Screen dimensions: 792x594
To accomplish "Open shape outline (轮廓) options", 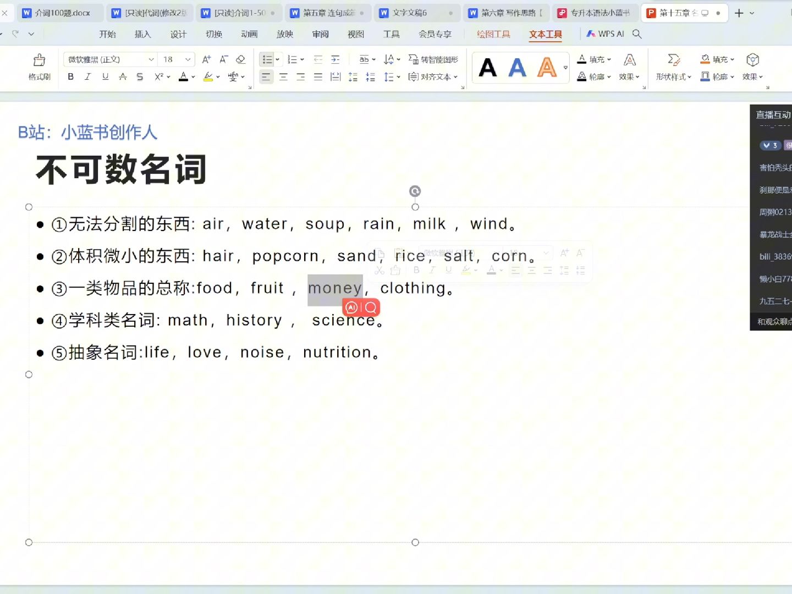I will (717, 77).
